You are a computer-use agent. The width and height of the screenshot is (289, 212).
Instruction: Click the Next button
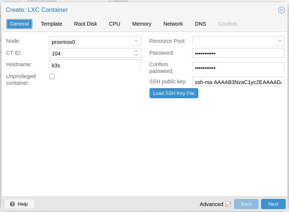(x=273, y=204)
